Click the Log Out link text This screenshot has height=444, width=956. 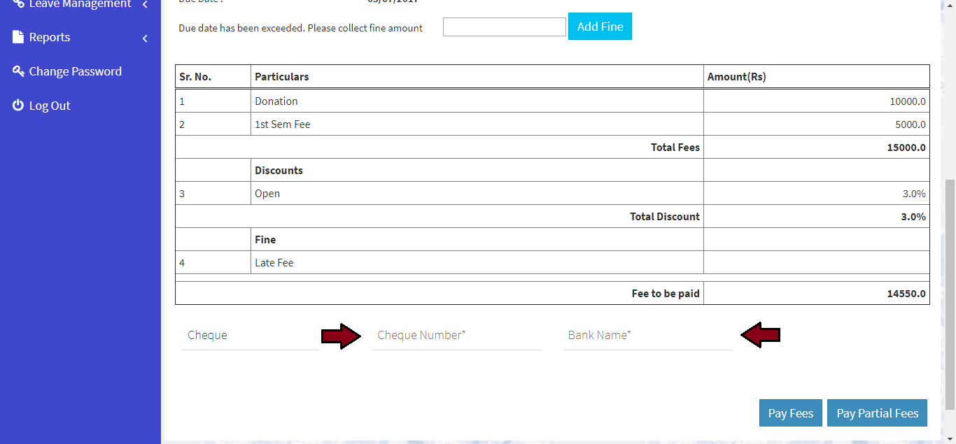point(50,106)
